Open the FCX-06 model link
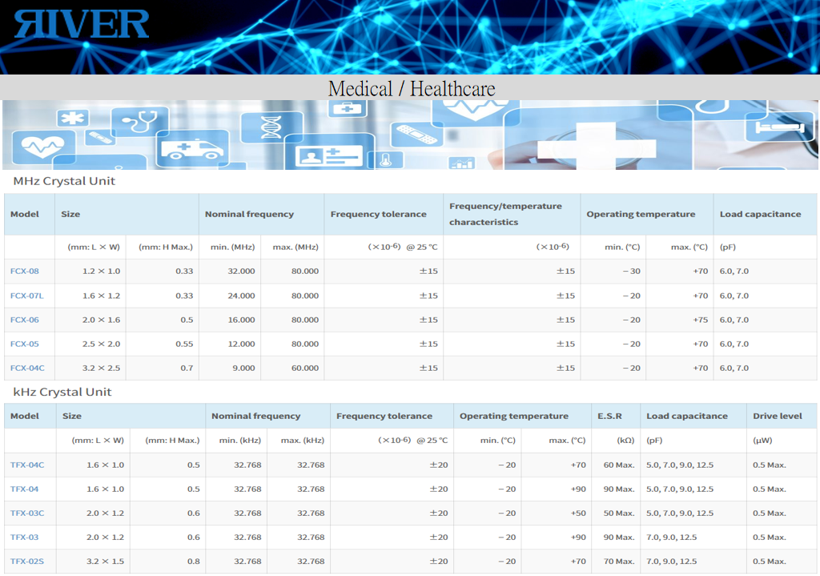820x576 pixels. click(x=25, y=320)
